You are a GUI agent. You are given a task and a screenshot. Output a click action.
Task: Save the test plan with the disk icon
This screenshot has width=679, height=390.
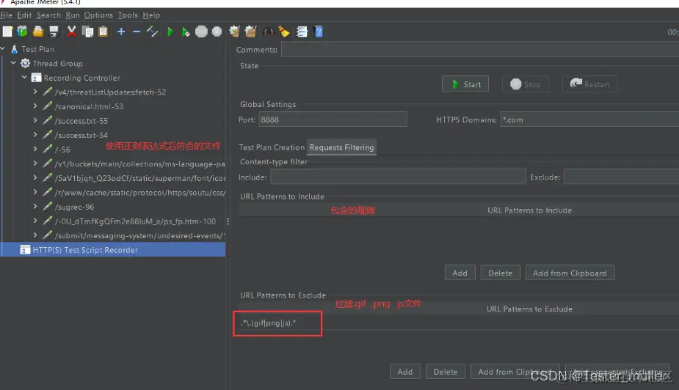[x=54, y=32]
